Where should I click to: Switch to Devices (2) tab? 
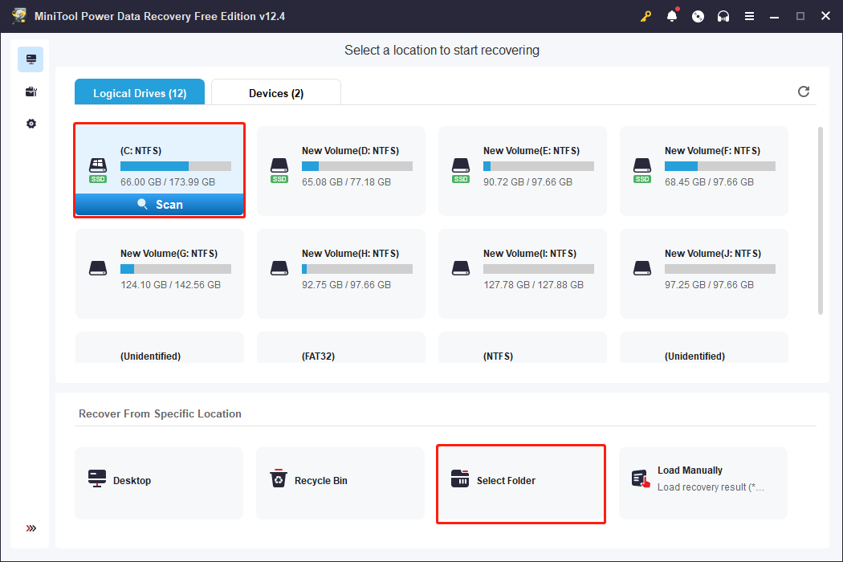[x=276, y=92]
